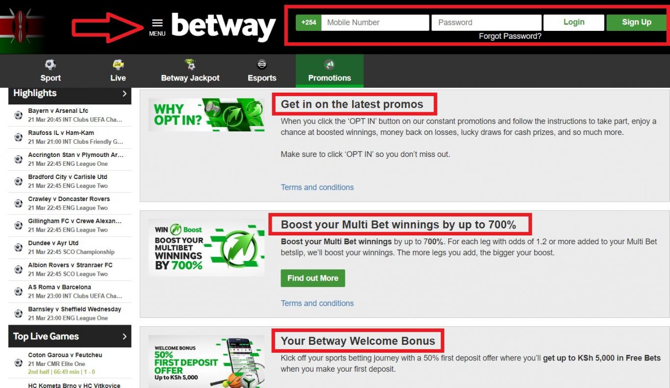The height and width of the screenshot is (388, 670).
Task: Open the hamburger MENU icon
Action: (x=157, y=23)
